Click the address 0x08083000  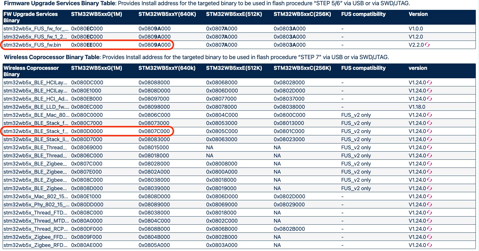[154, 139]
